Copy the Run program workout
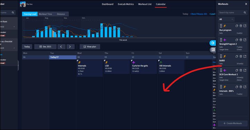 237,26
